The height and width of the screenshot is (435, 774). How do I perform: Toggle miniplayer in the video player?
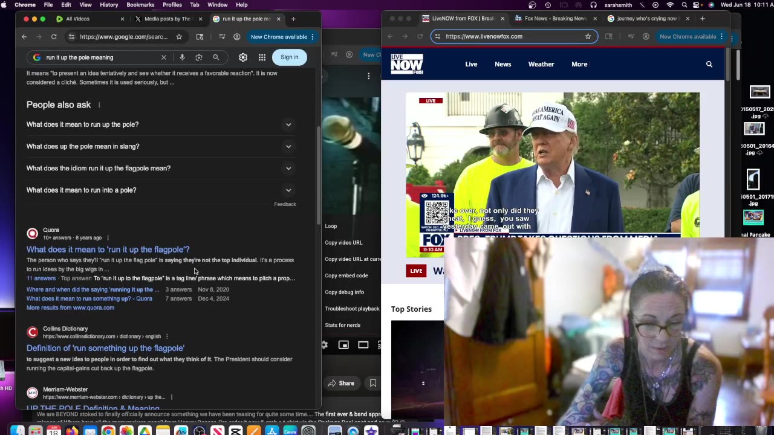tap(343, 345)
